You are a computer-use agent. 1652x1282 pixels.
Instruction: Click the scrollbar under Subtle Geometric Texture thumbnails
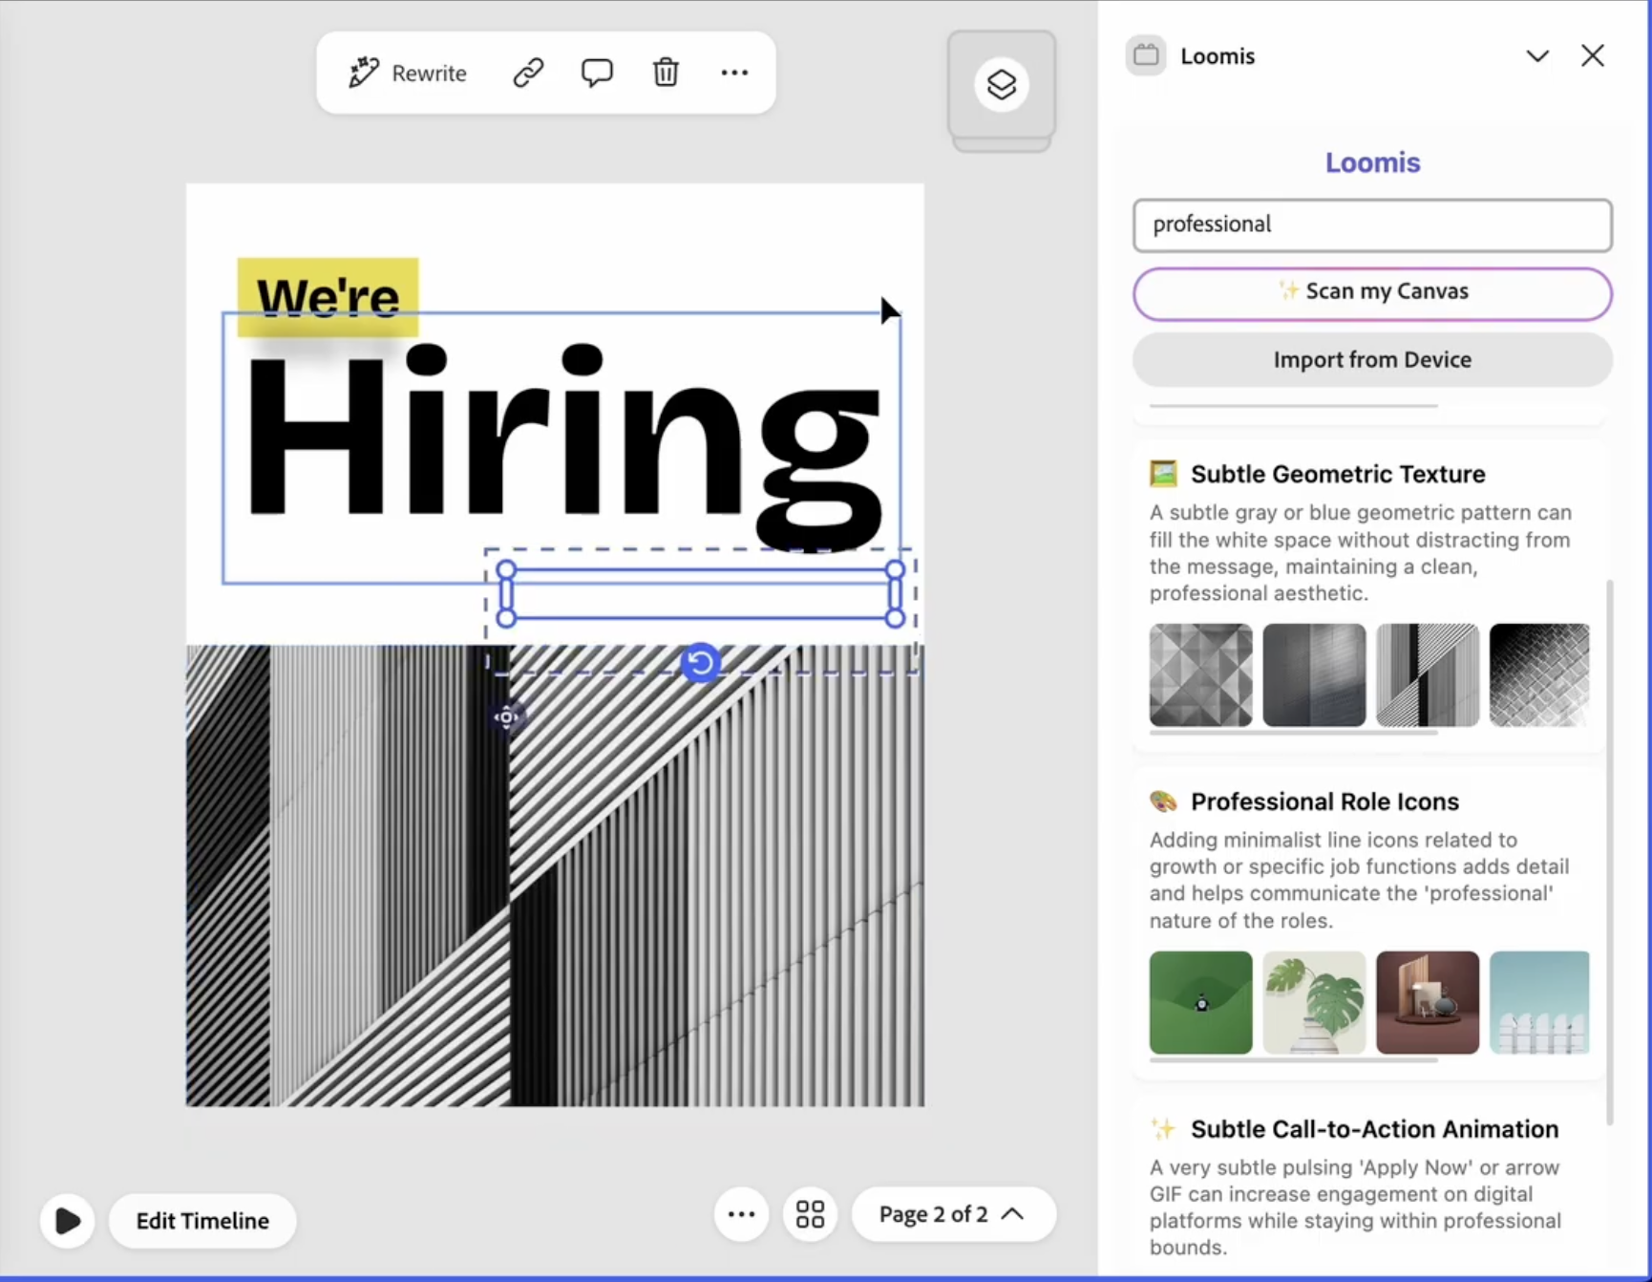pyautogui.click(x=1294, y=733)
